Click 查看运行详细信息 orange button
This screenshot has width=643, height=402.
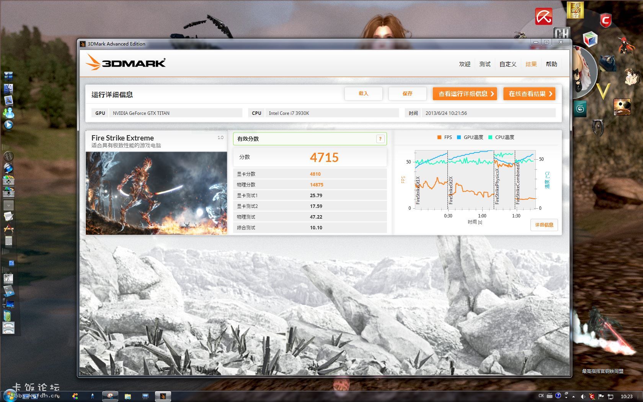click(465, 94)
